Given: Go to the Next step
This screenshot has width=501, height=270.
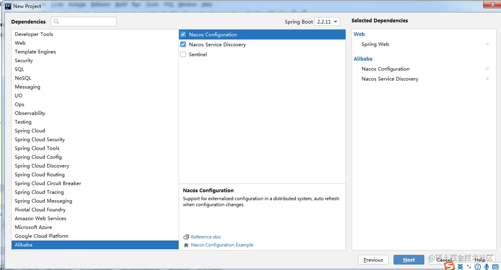Looking at the screenshot, I should 408,260.
